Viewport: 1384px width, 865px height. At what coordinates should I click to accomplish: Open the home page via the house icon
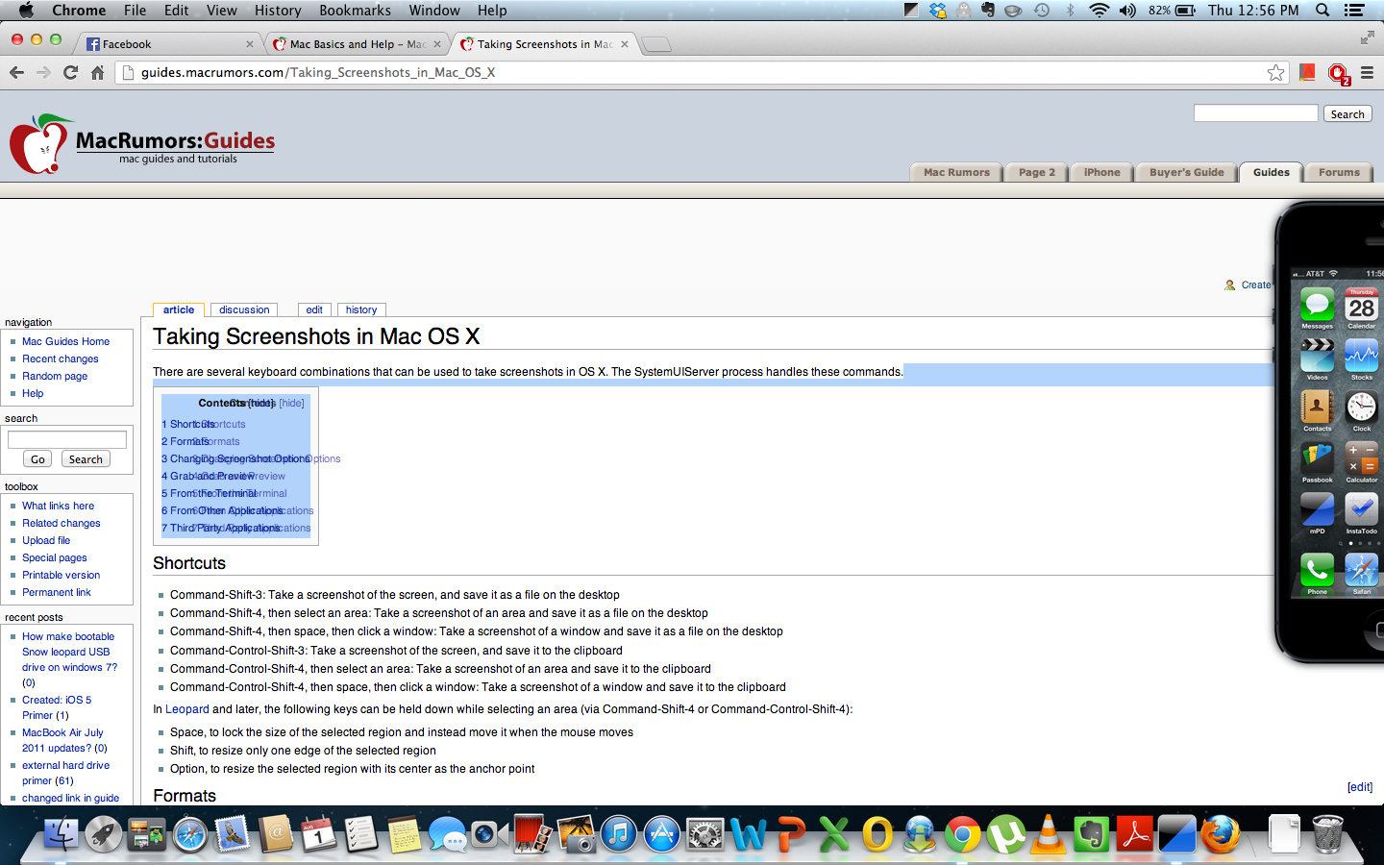coord(97,72)
